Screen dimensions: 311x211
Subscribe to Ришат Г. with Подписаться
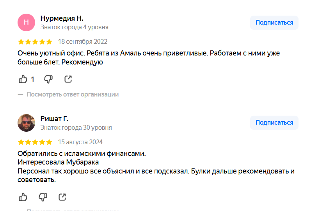[274, 123]
